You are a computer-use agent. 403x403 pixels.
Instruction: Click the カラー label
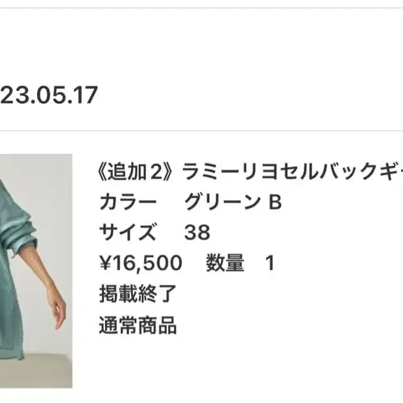point(128,202)
